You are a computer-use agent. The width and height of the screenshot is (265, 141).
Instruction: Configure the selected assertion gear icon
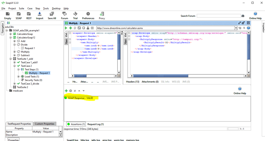point(71,91)
